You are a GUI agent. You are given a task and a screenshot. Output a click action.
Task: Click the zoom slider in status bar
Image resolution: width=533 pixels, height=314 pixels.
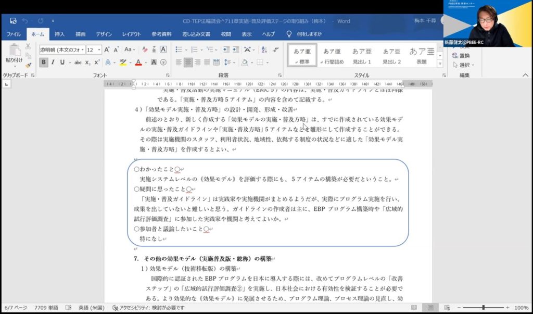click(x=484, y=308)
